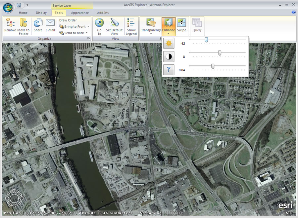The image size is (298, 218).
Task: Click the map navigation compass control
Action: (14, 198)
